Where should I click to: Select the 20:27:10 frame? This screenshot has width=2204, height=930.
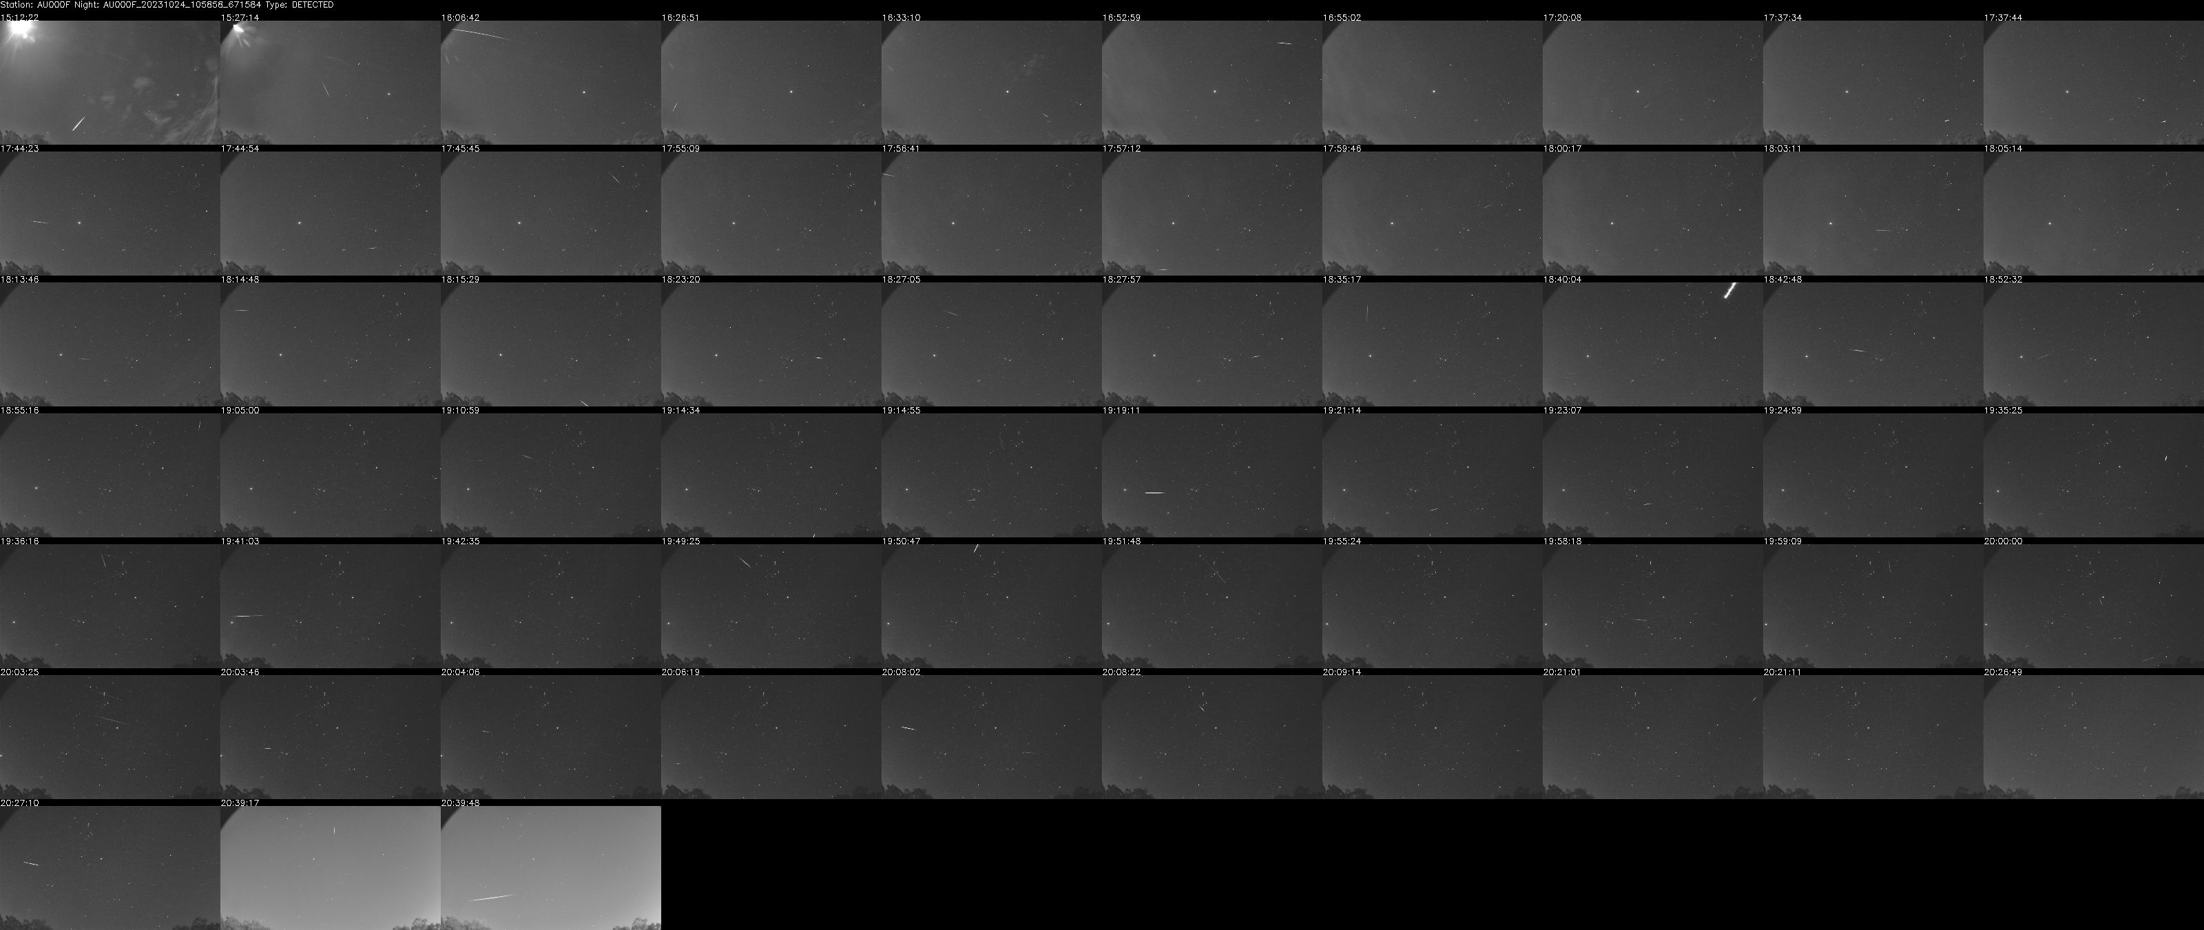[x=110, y=867]
